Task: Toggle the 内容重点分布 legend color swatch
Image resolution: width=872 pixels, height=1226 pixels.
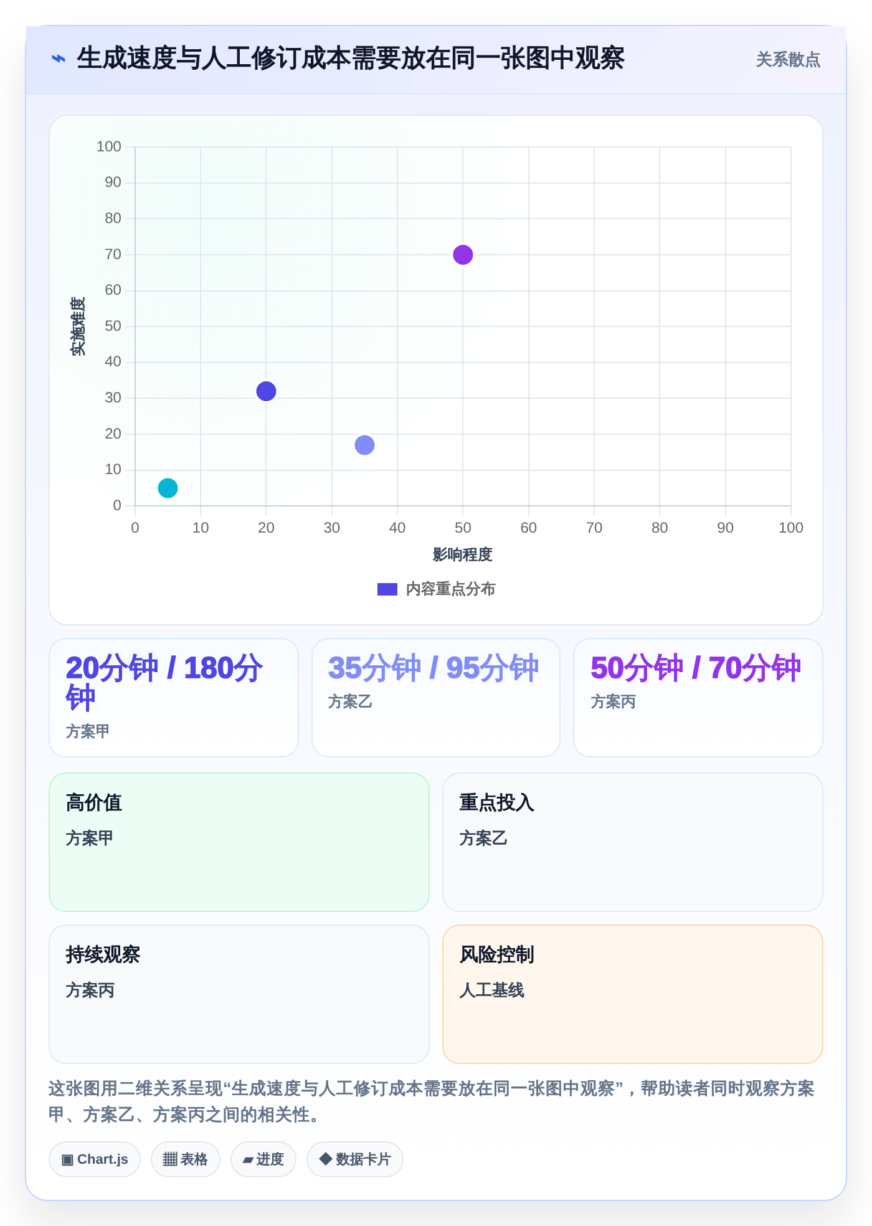Action: coord(387,589)
